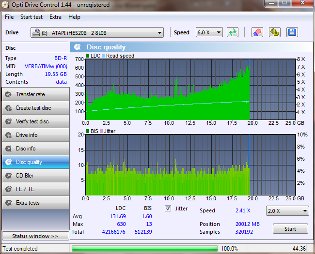Open the Drive selection dropdown
315x254 pixels.
pos(97,32)
